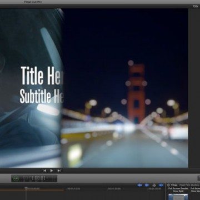This screenshot has width=200, height=200.
Task: Click the green background-tasks indicator circle
Action: [17, 178]
